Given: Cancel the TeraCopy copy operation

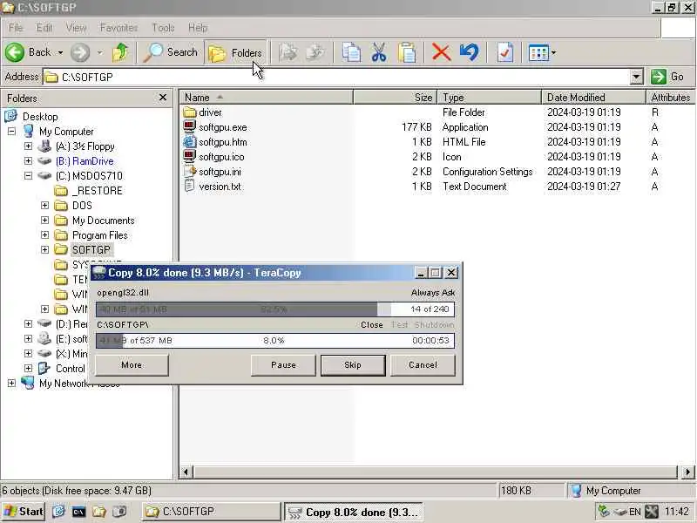Looking at the screenshot, I should [423, 365].
